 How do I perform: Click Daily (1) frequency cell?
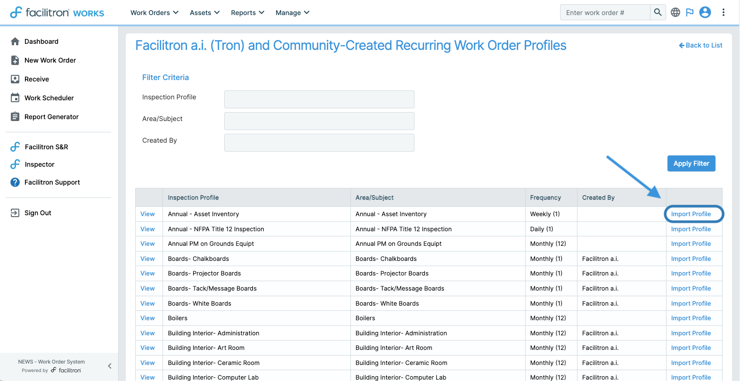click(551, 229)
